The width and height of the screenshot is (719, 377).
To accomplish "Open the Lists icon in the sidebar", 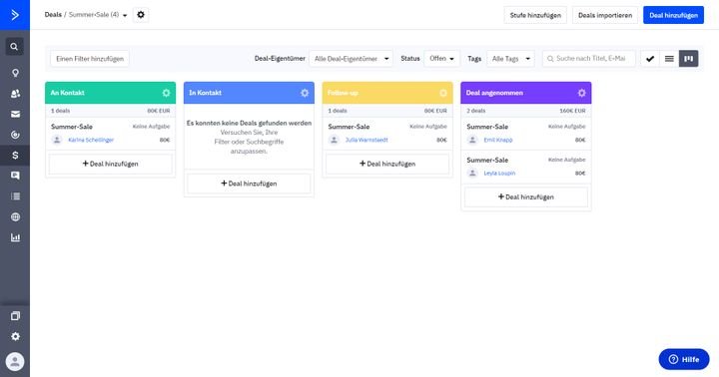I will coord(15,196).
